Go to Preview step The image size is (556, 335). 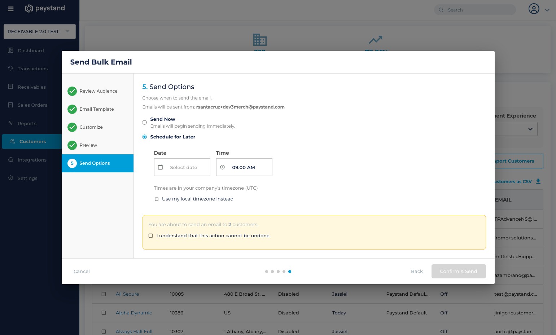(x=97, y=145)
